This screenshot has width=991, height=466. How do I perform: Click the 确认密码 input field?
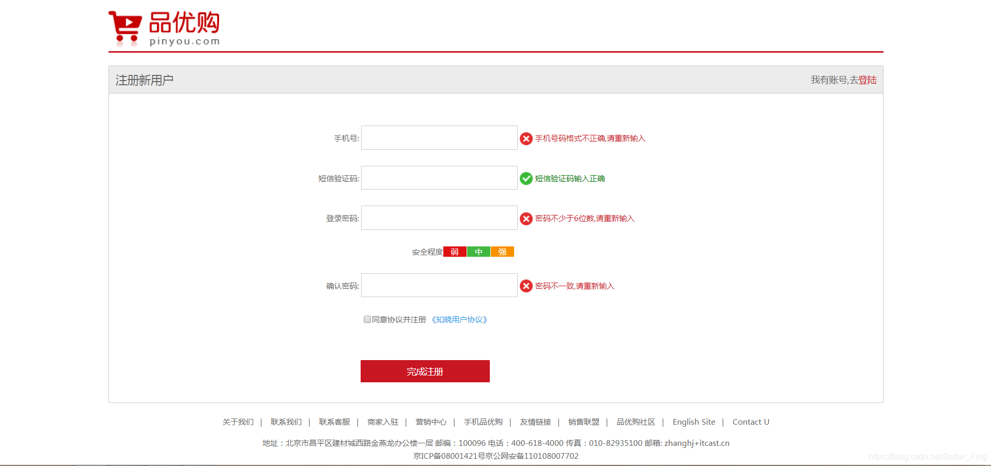[439, 285]
